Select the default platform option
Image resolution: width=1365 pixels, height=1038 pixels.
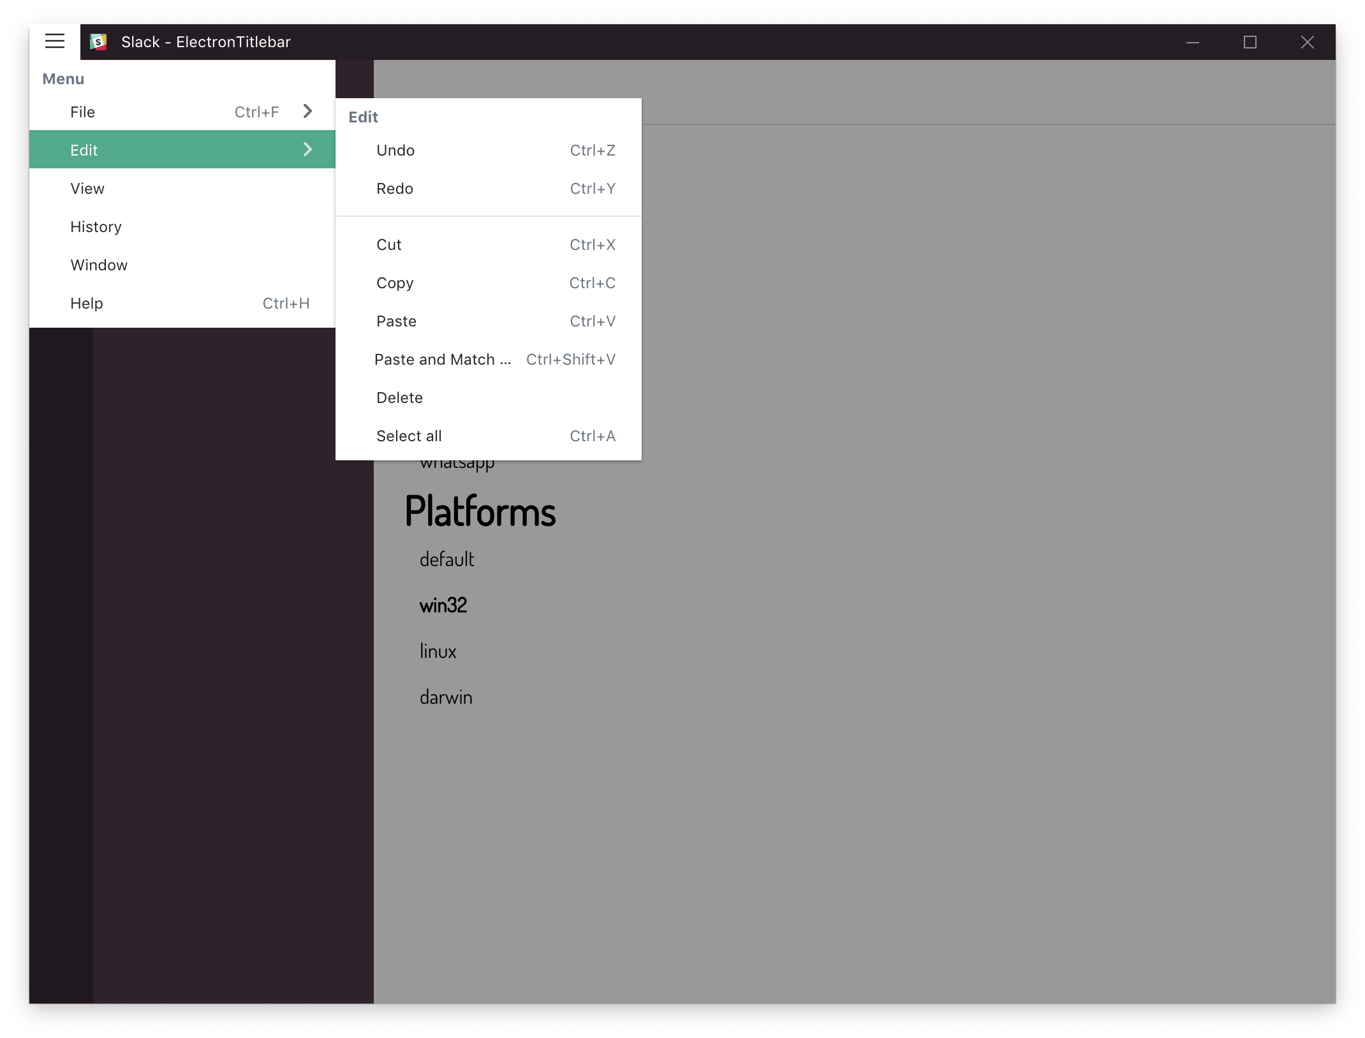[446, 559]
